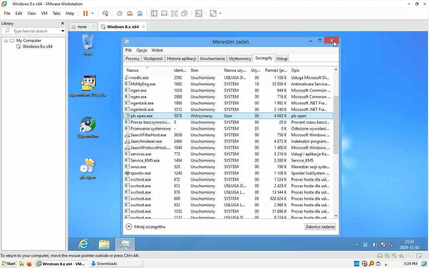The height and width of the screenshot is (268, 429).
Task: Click Send Ctrl+Alt+Del toolbar icon
Action: click(x=105, y=13)
